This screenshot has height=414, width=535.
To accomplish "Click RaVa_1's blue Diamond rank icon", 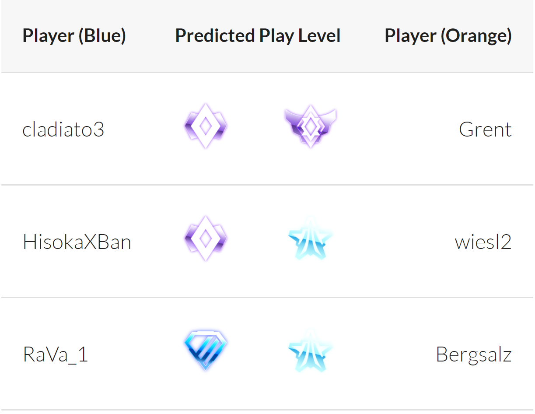I will coord(205,350).
